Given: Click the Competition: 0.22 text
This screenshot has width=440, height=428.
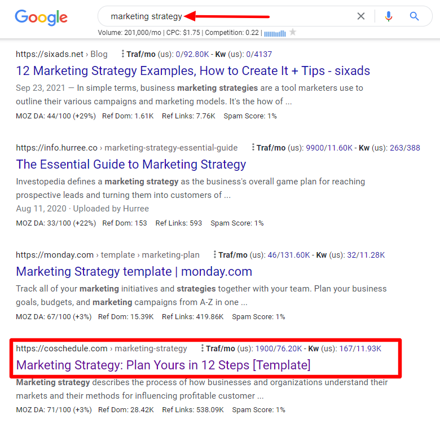Looking at the screenshot, I should pos(232,33).
